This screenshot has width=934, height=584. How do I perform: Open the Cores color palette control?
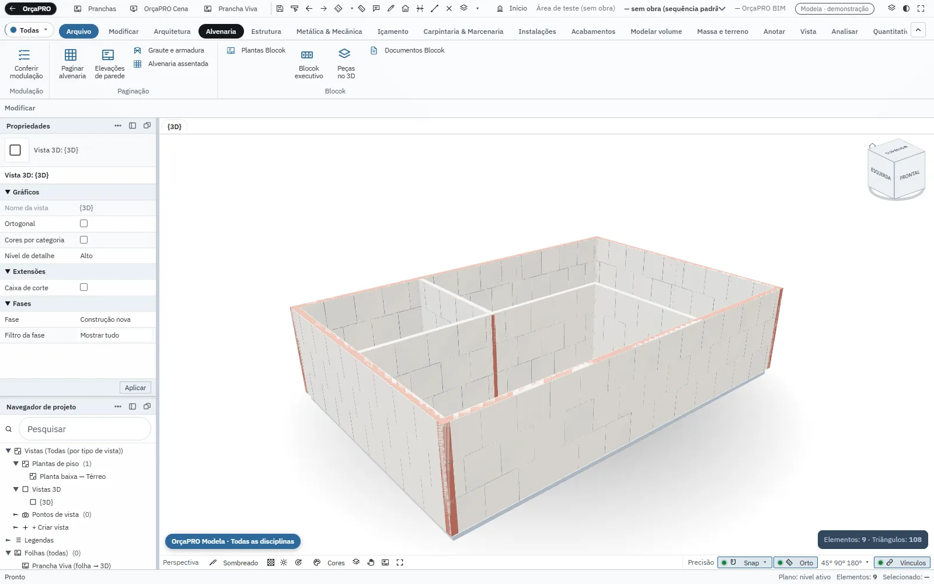[x=329, y=562]
